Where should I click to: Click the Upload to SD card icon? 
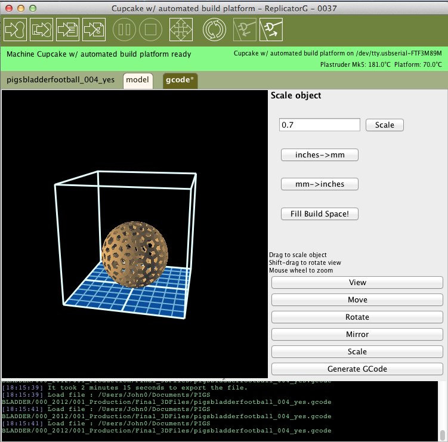(x=94, y=29)
